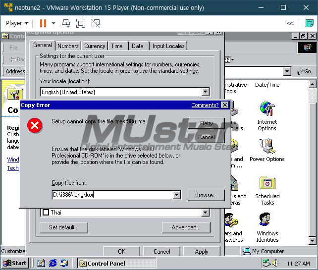Click the language list scroll-down arrow beside Thai
318x270 pixels.
tap(205, 213)
